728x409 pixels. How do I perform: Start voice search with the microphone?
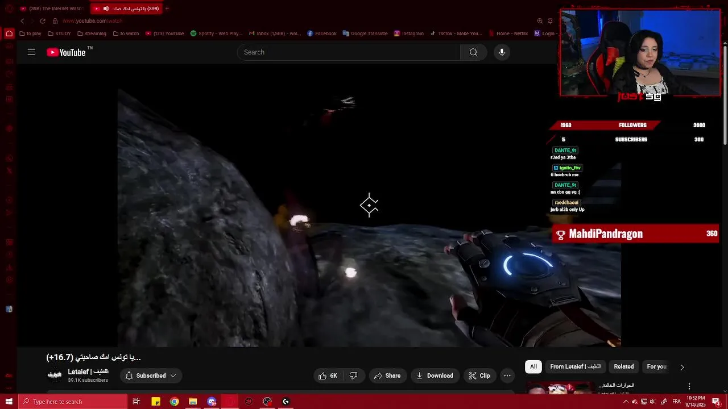click(502, 52)
